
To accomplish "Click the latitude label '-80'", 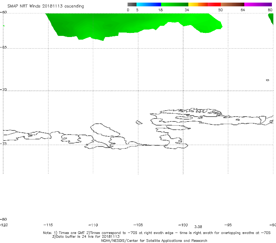I will 3,219.
